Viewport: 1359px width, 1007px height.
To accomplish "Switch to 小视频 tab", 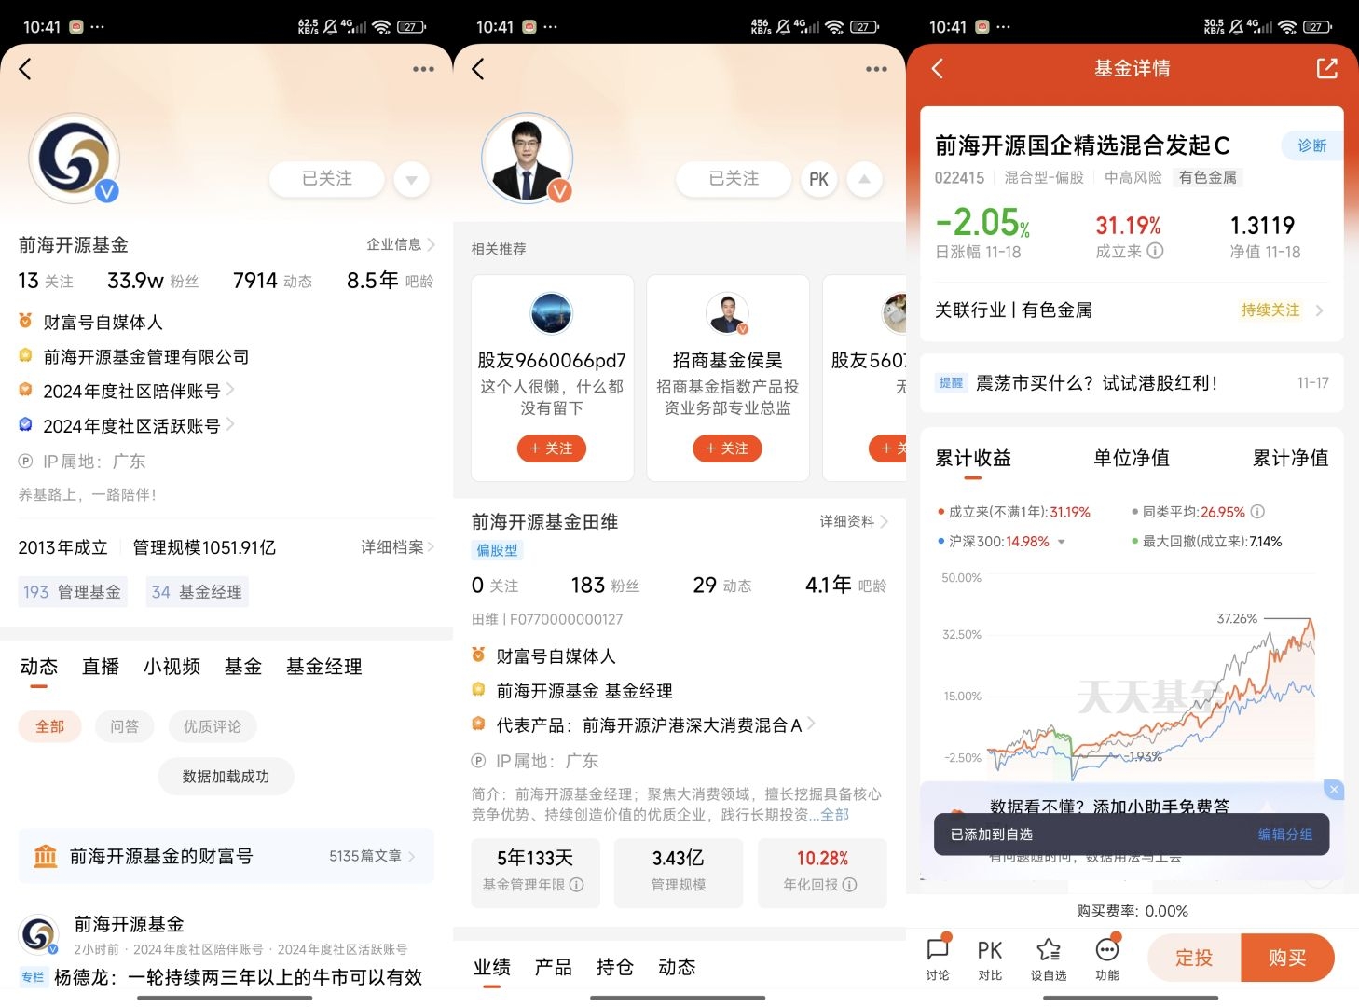I will pos(172,667).
